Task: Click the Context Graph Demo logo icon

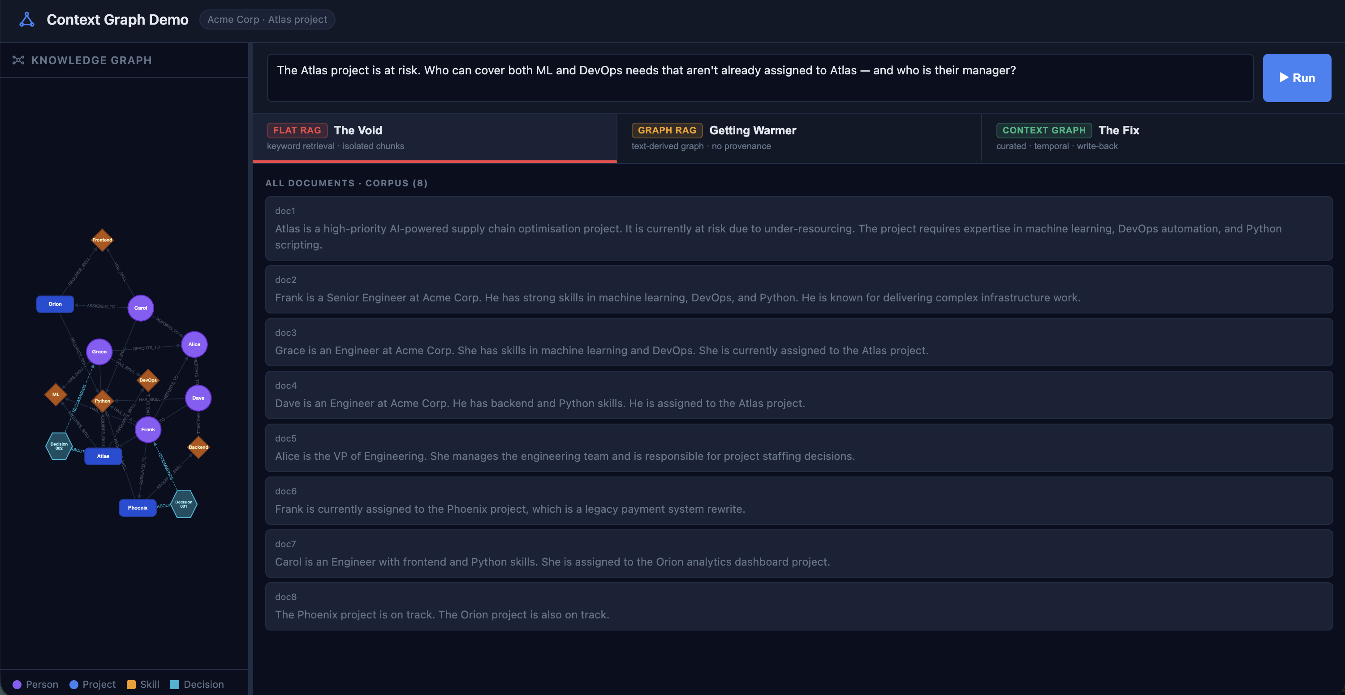Action: point(26,19)
